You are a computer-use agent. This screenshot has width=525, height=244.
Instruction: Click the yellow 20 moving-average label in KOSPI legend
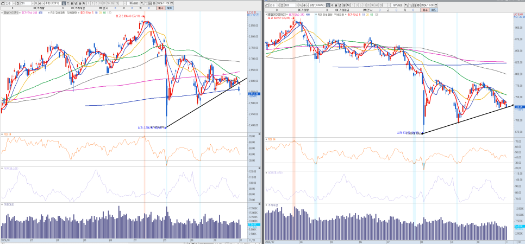[x=100, y=12]
